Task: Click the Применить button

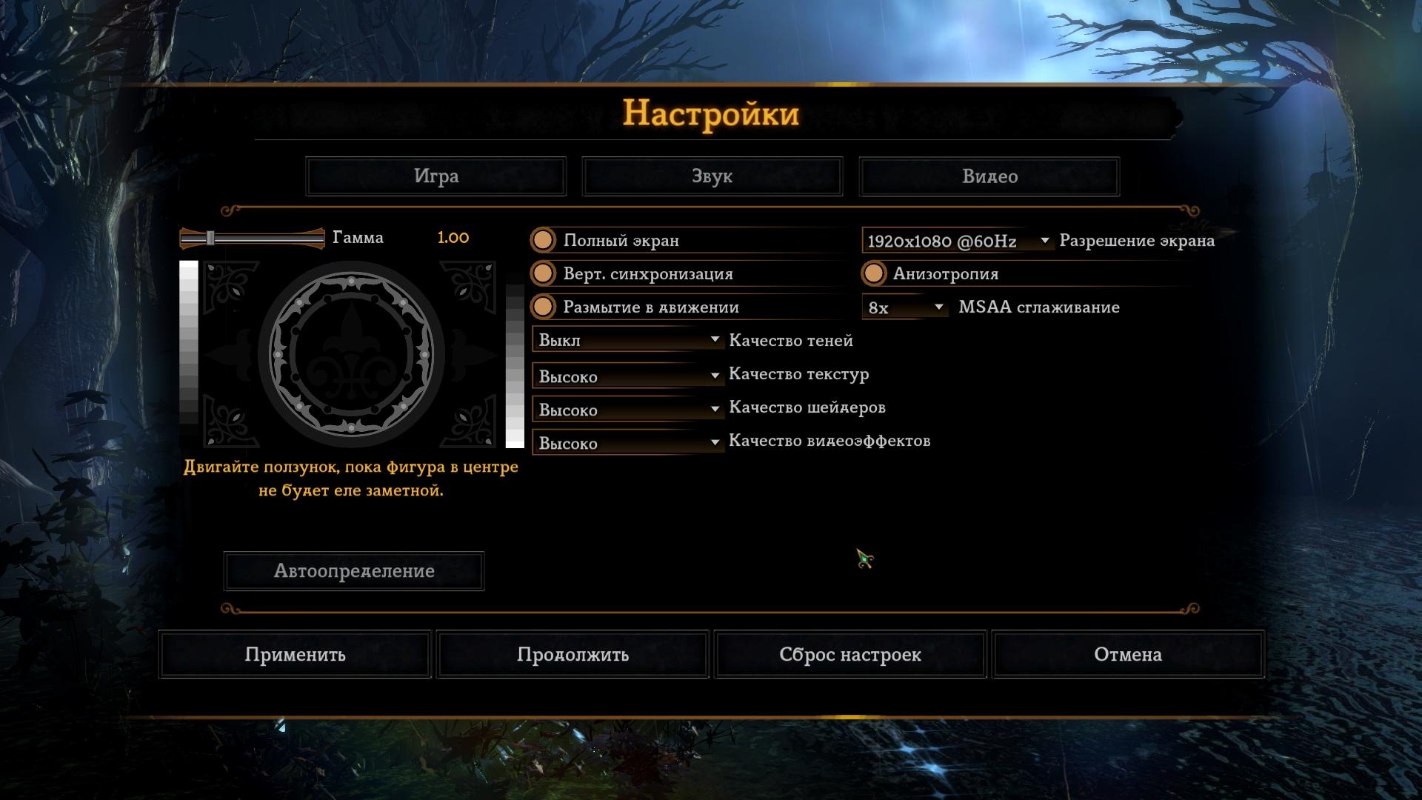Action: 295,654
